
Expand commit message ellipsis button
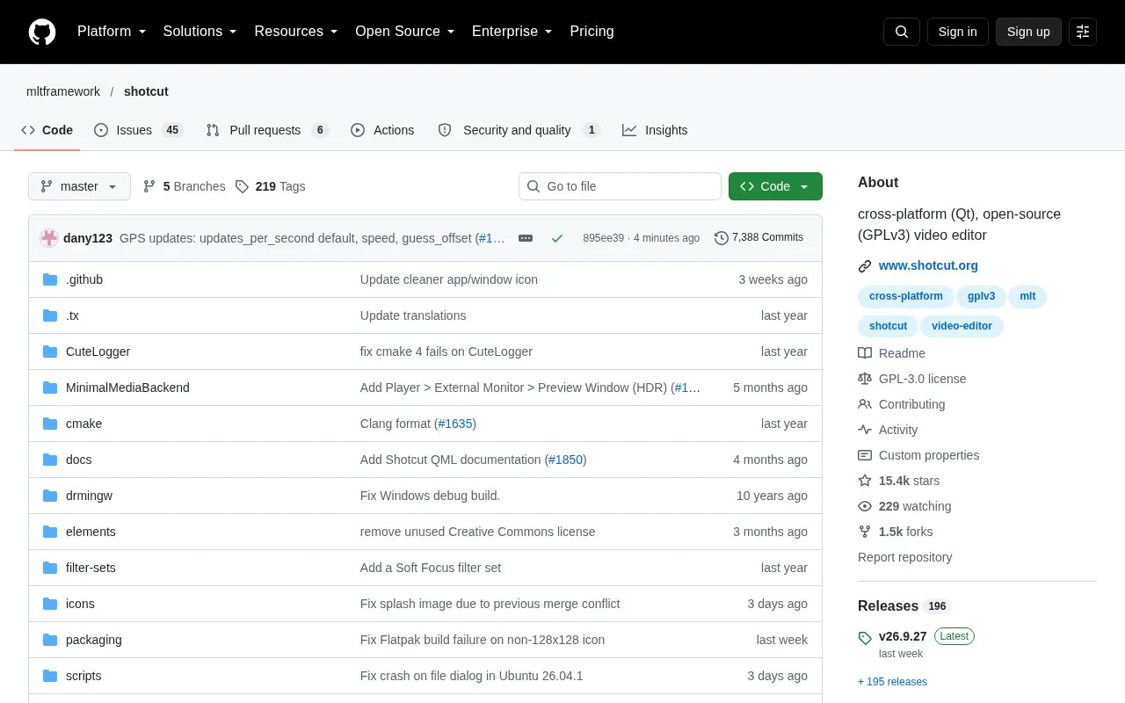click(526, 238)
